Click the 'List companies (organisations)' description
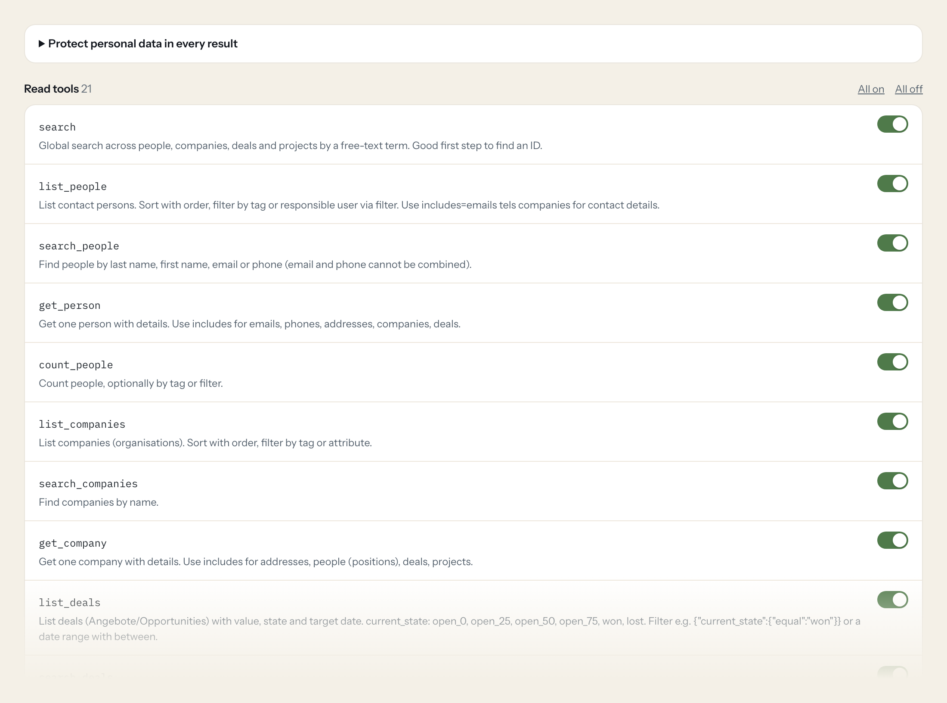947x703 pixels. click(x=205, y=443)
